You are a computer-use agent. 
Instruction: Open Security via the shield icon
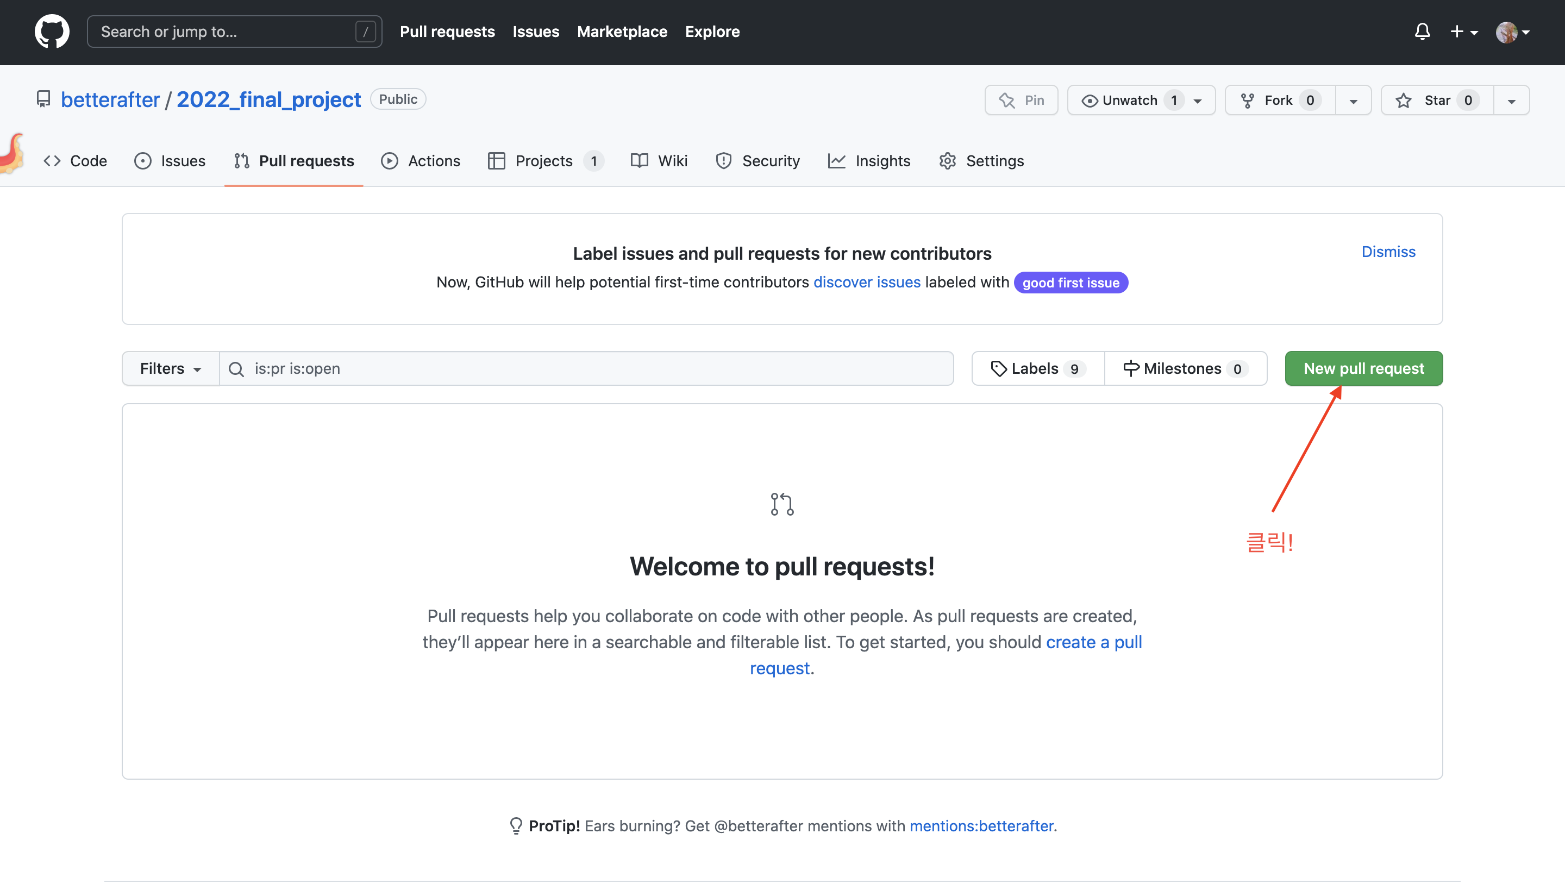[723, 161]
